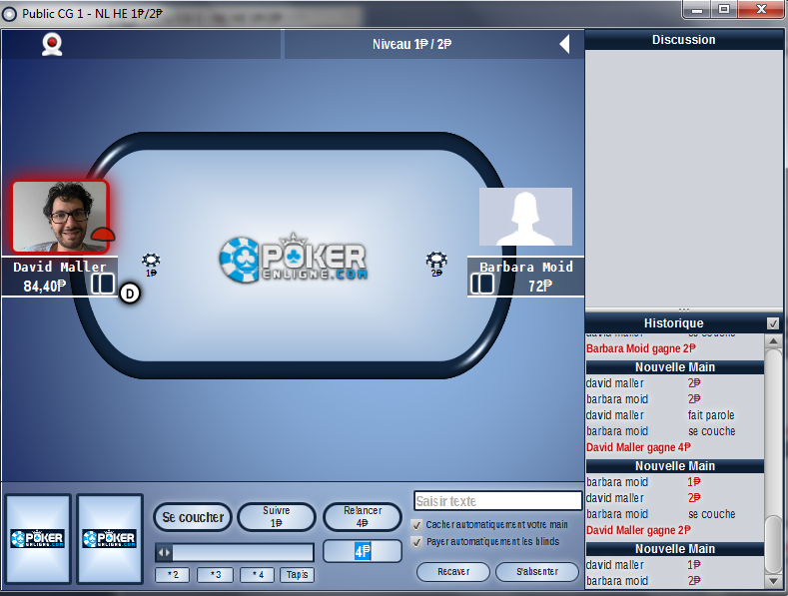Screen dimensions: 788x596
Task: Call with the Suivre 1₽ button
Action: tap(277, 516)
